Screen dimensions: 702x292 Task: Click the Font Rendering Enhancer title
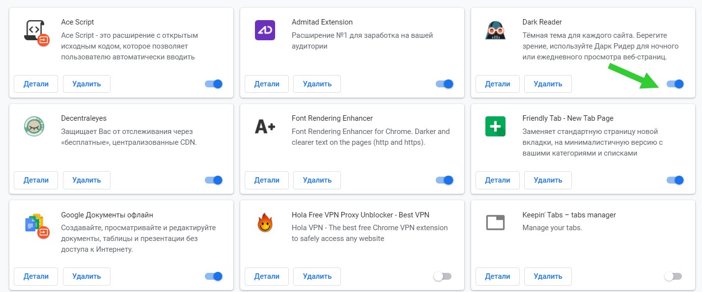pos(332,118)
